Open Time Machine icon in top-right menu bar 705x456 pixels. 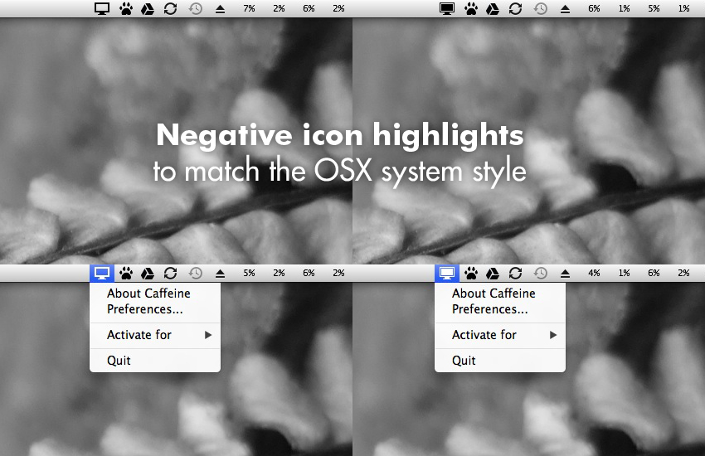tap(540, 8)
